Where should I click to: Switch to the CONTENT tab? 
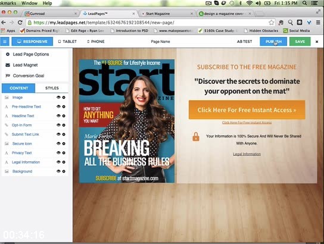18,88
